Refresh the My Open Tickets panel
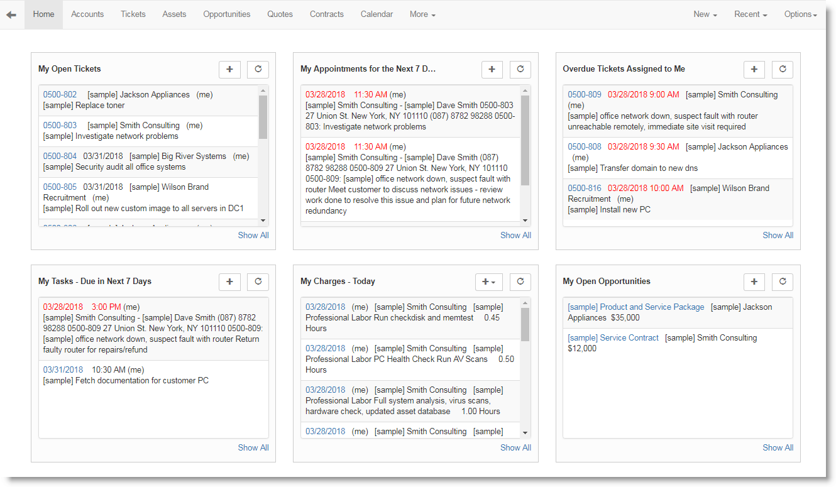 tap(258, 70)
